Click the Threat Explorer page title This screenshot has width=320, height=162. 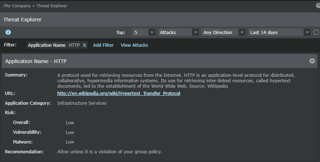23,20
